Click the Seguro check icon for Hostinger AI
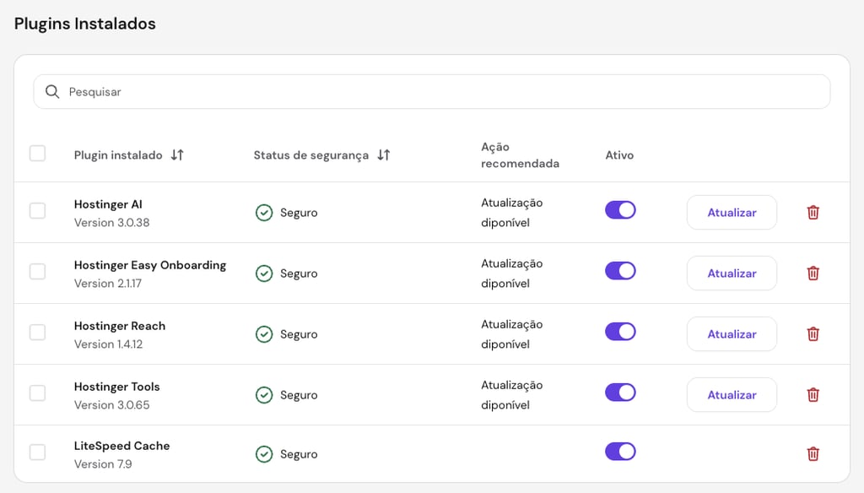864x493 pixels. pyautogui.click(x=264, y=212)
